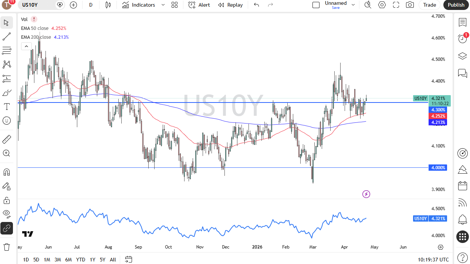The height and width of the screenshot is (264, 470).
Task: Select the text annotation tool
Action: coord(6,107)
